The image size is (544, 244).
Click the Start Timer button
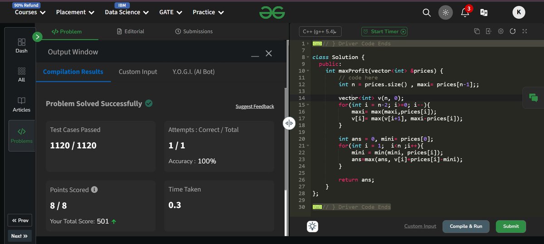pyautogui.click(x=384, y=31)
